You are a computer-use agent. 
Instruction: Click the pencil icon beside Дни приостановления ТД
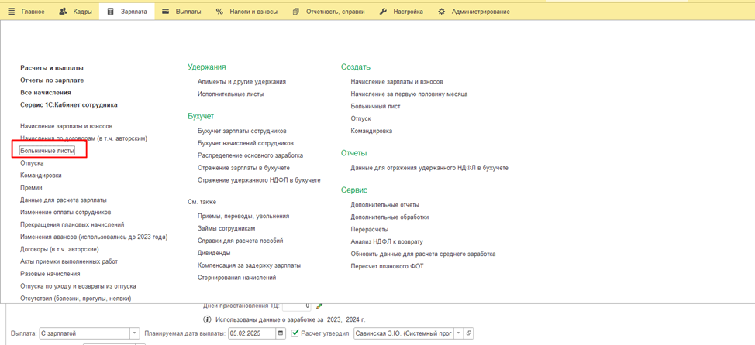click(x=319, y=306)
